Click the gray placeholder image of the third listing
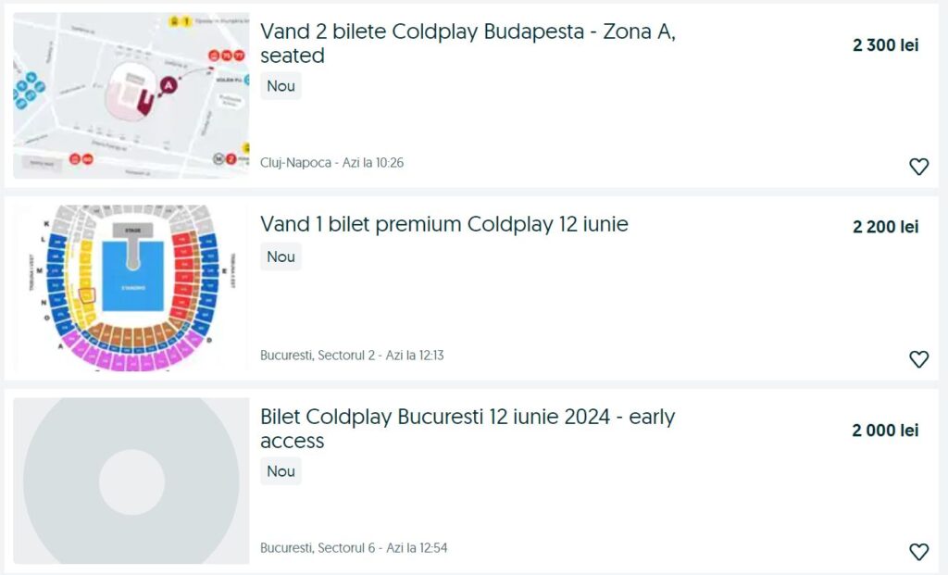Screen dimensions: 948x575 point(131,481)
